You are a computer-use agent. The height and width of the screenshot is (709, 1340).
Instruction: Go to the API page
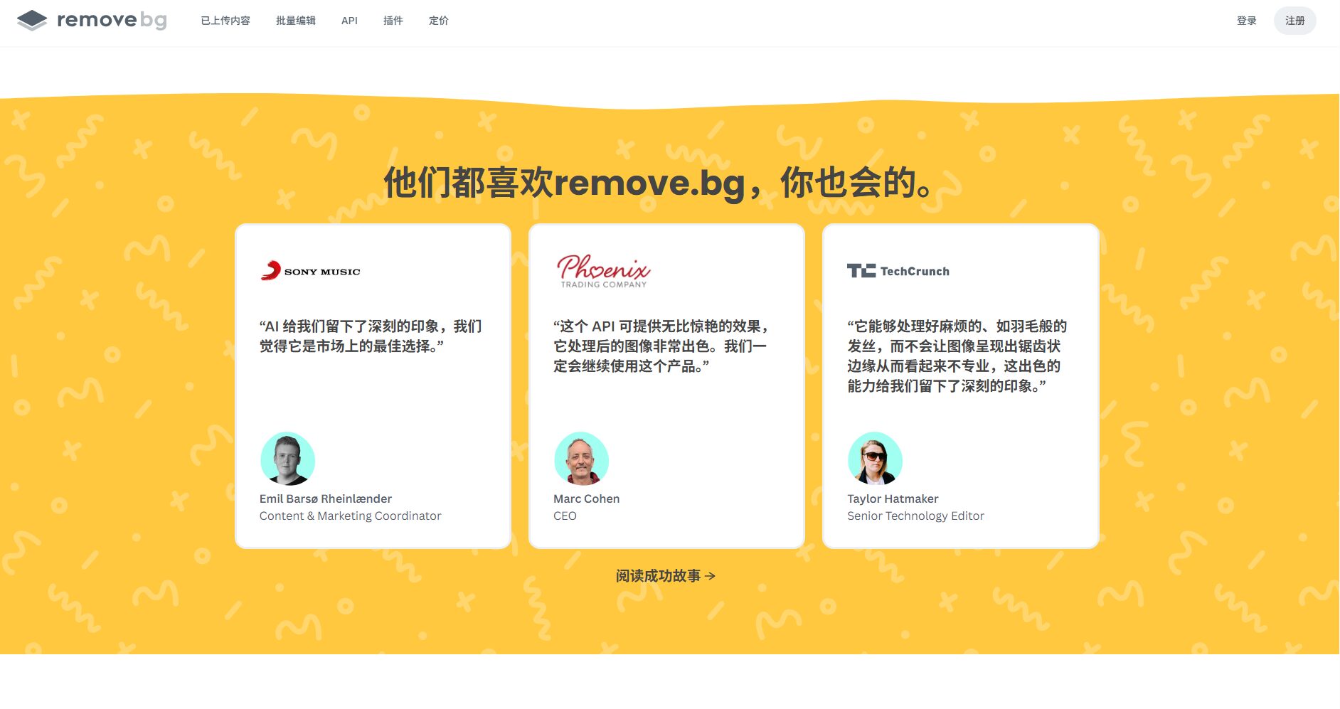349,21
